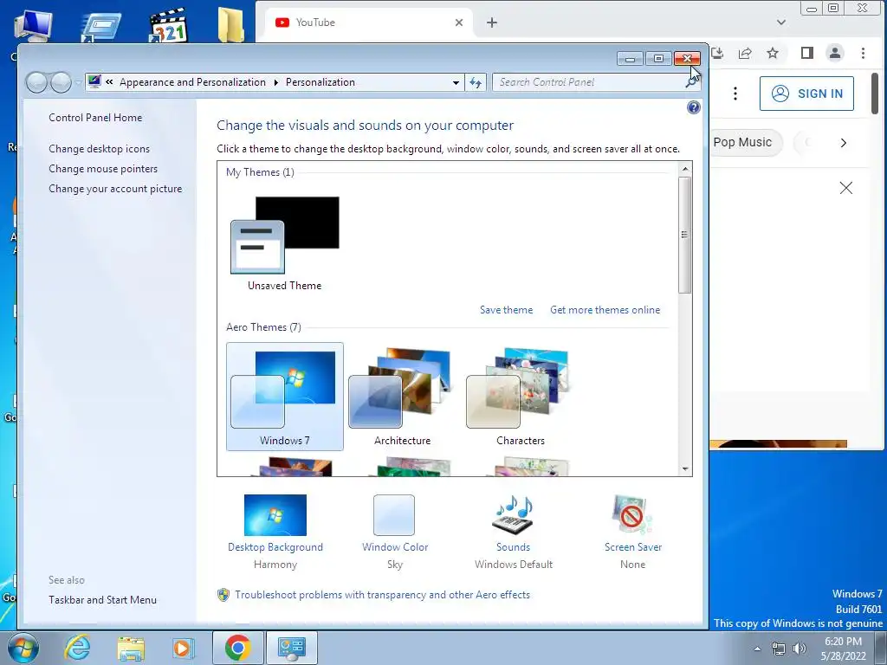Image resolution: width=887 pixels, height=665 pixels.
Task: Click the Personalization breadcrumb segment
Action: (320, 82)
